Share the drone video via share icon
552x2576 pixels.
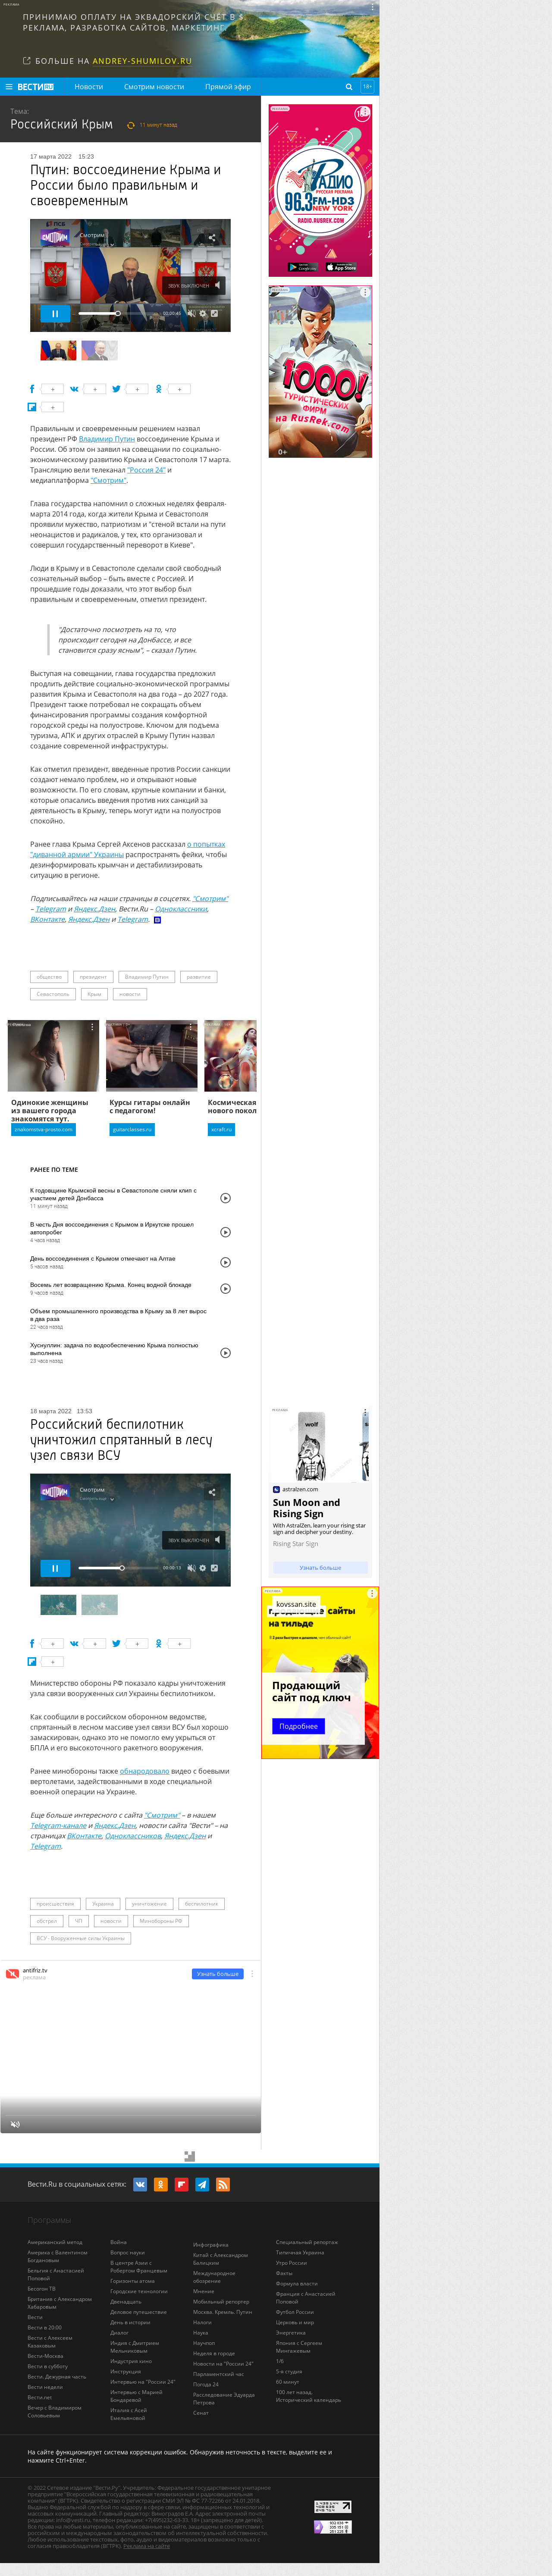[212, 1492]
